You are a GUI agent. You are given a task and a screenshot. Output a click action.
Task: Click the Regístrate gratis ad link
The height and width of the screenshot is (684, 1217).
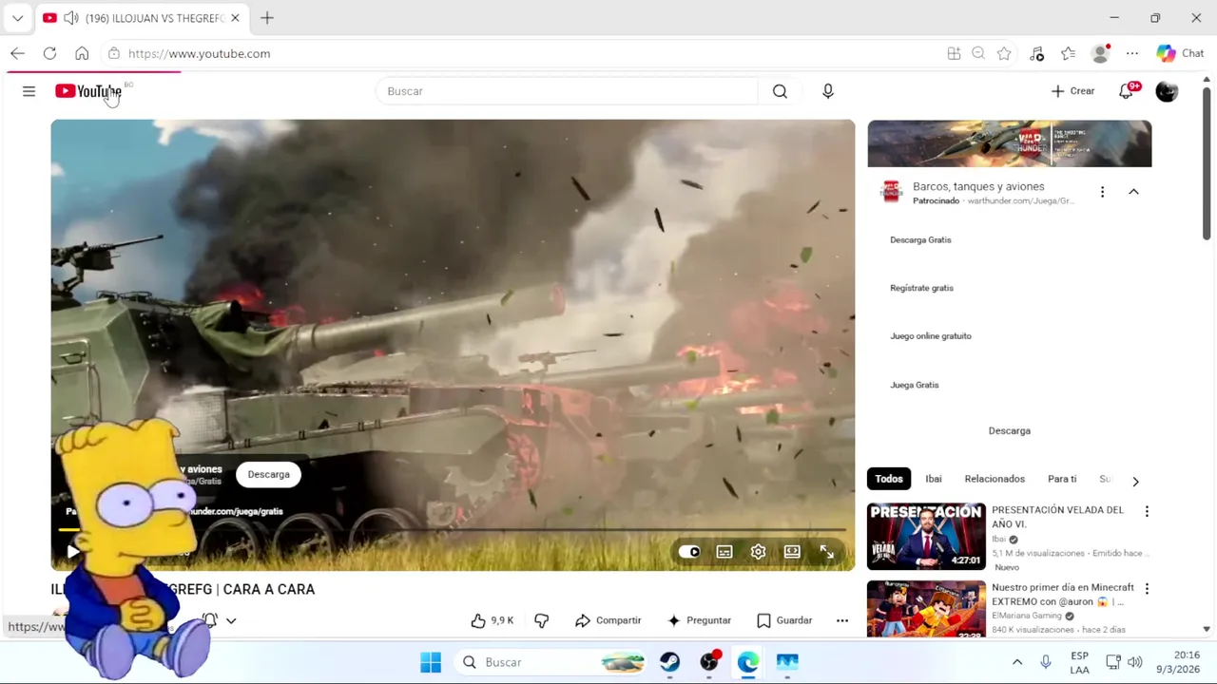coord(921,288)
